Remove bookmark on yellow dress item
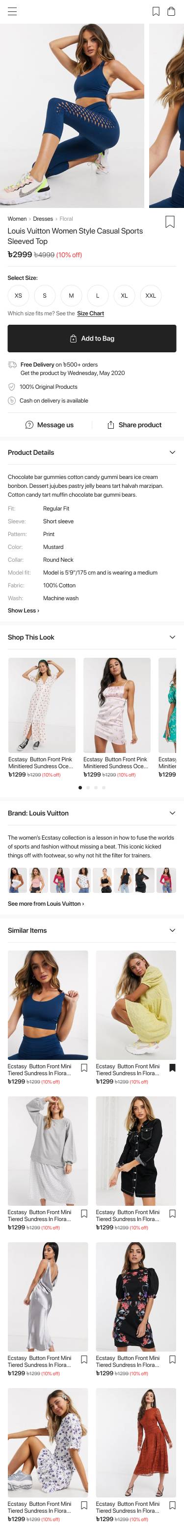This screenshot has height=1530, width=184. pos(172,1068)
